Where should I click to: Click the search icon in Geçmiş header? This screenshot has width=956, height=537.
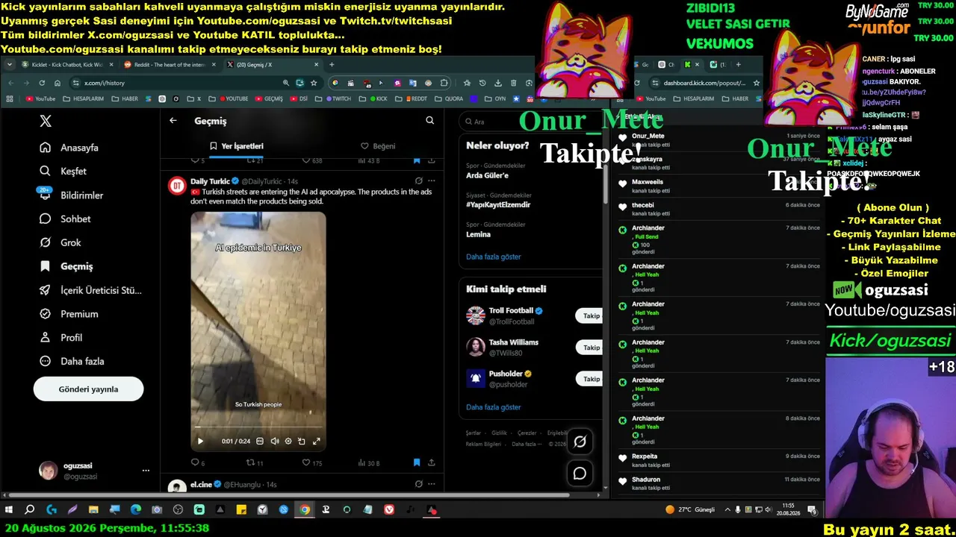click(429, 121)
